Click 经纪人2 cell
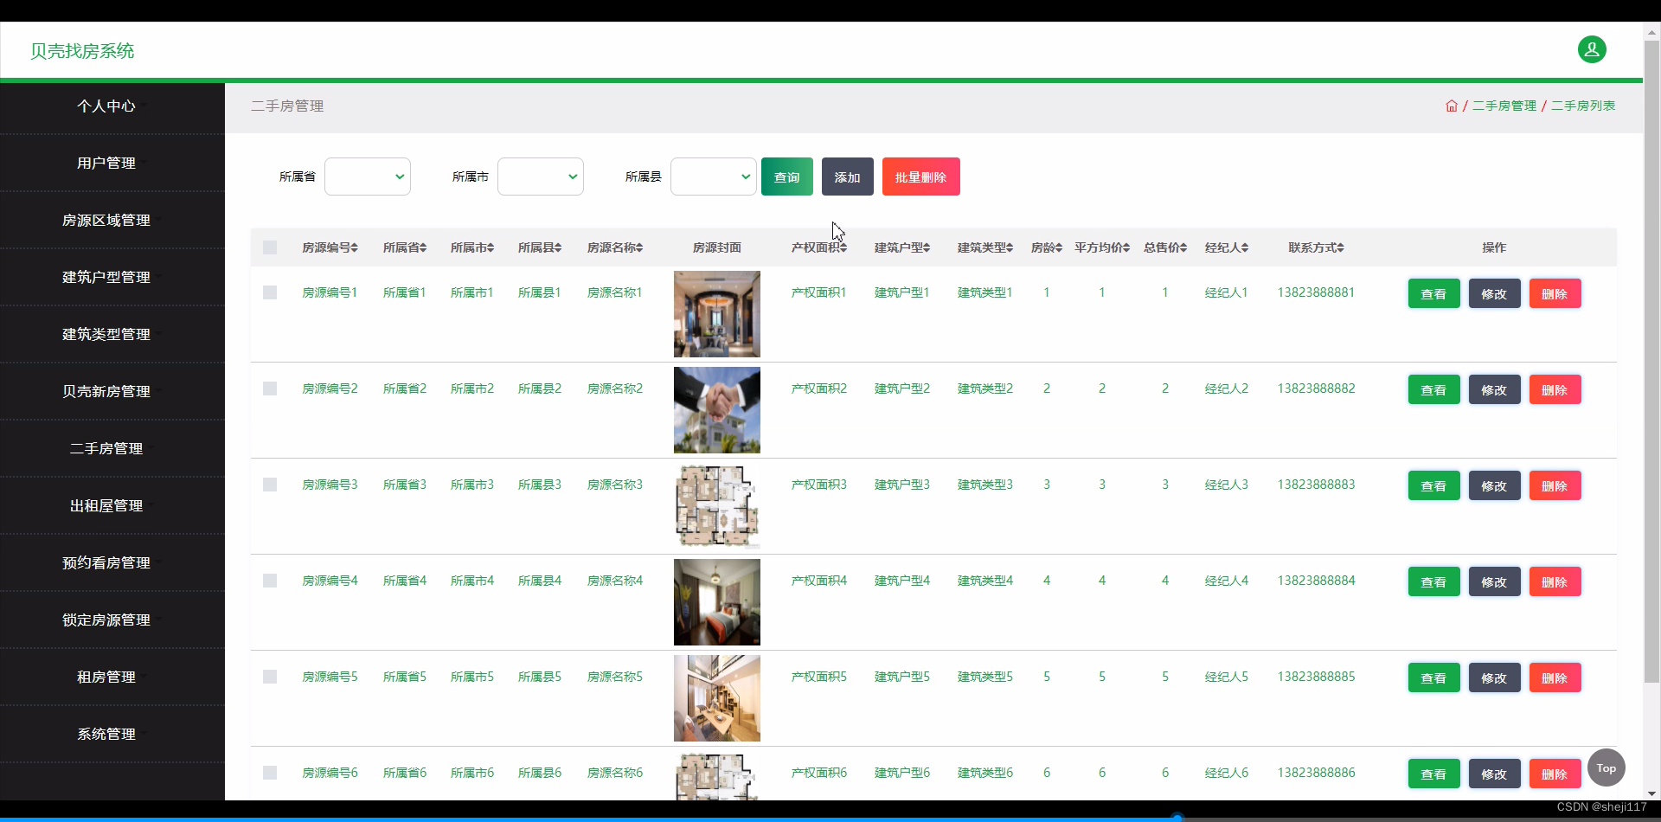Image resolution: width=1661 pixels, height=822 pixels. tap(1227, 389)
